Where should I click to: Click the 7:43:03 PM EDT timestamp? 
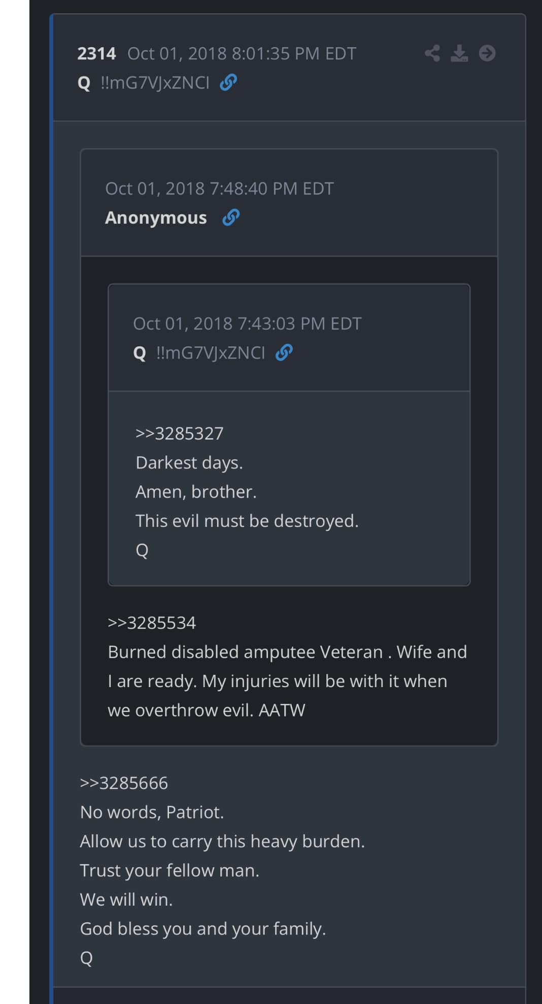(x=247, y=324)
